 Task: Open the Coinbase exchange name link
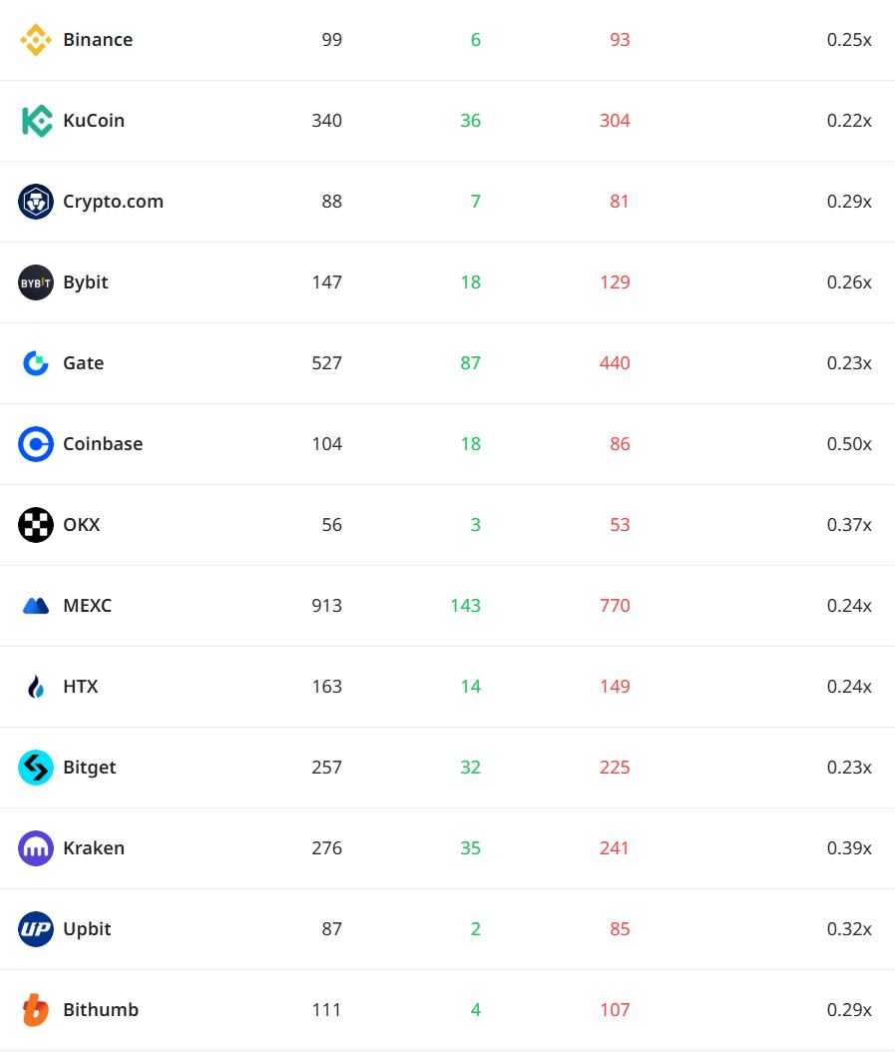pyautogui.click(x=103, y=444)
